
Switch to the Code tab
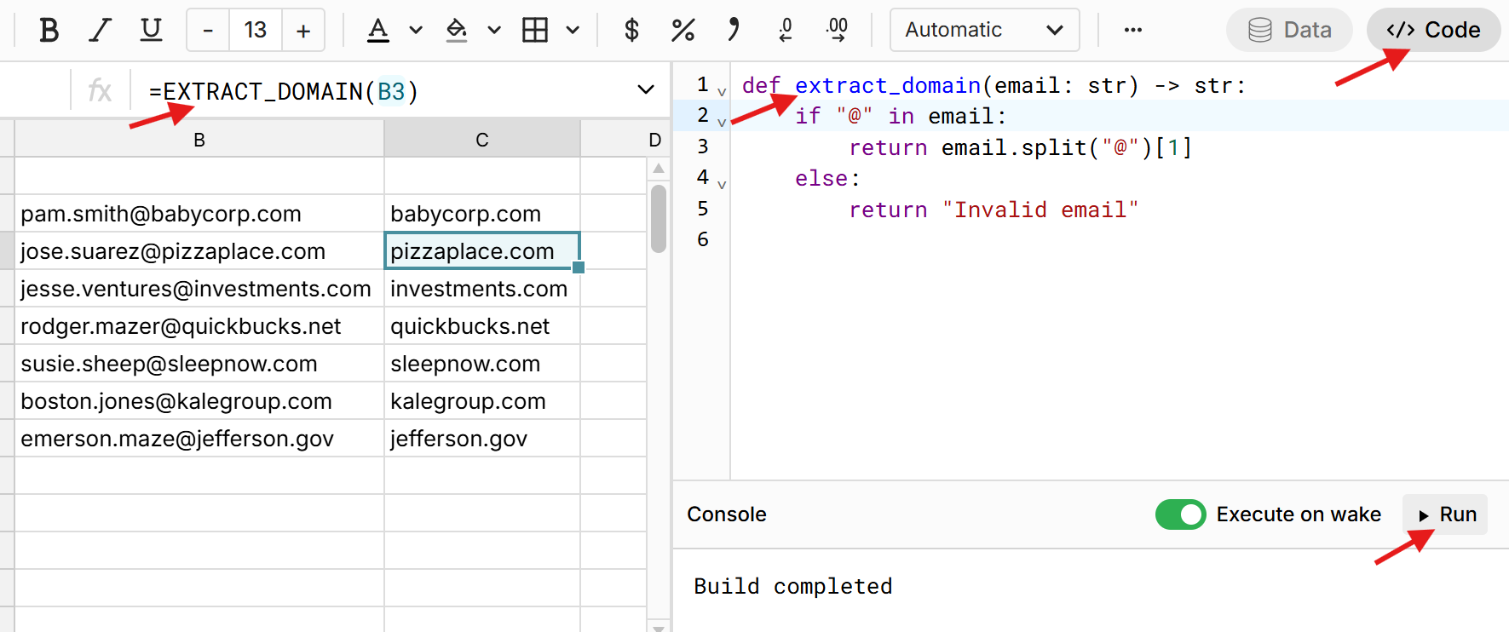pos(1433,31)
